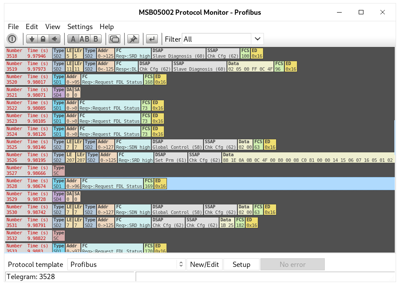Click the SC type cell in telegram 3532
Screen dimensions: 400x286
click(x=59, y=235)
